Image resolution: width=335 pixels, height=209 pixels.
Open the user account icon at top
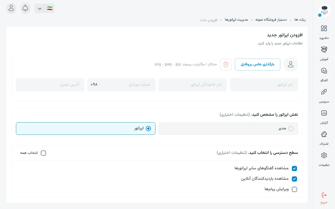click(11, 8)
